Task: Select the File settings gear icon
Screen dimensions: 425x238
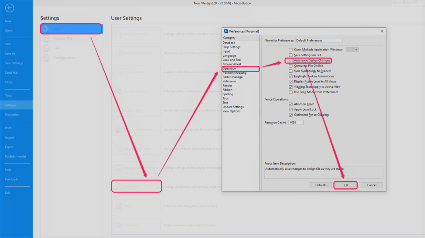Action: 46,48
